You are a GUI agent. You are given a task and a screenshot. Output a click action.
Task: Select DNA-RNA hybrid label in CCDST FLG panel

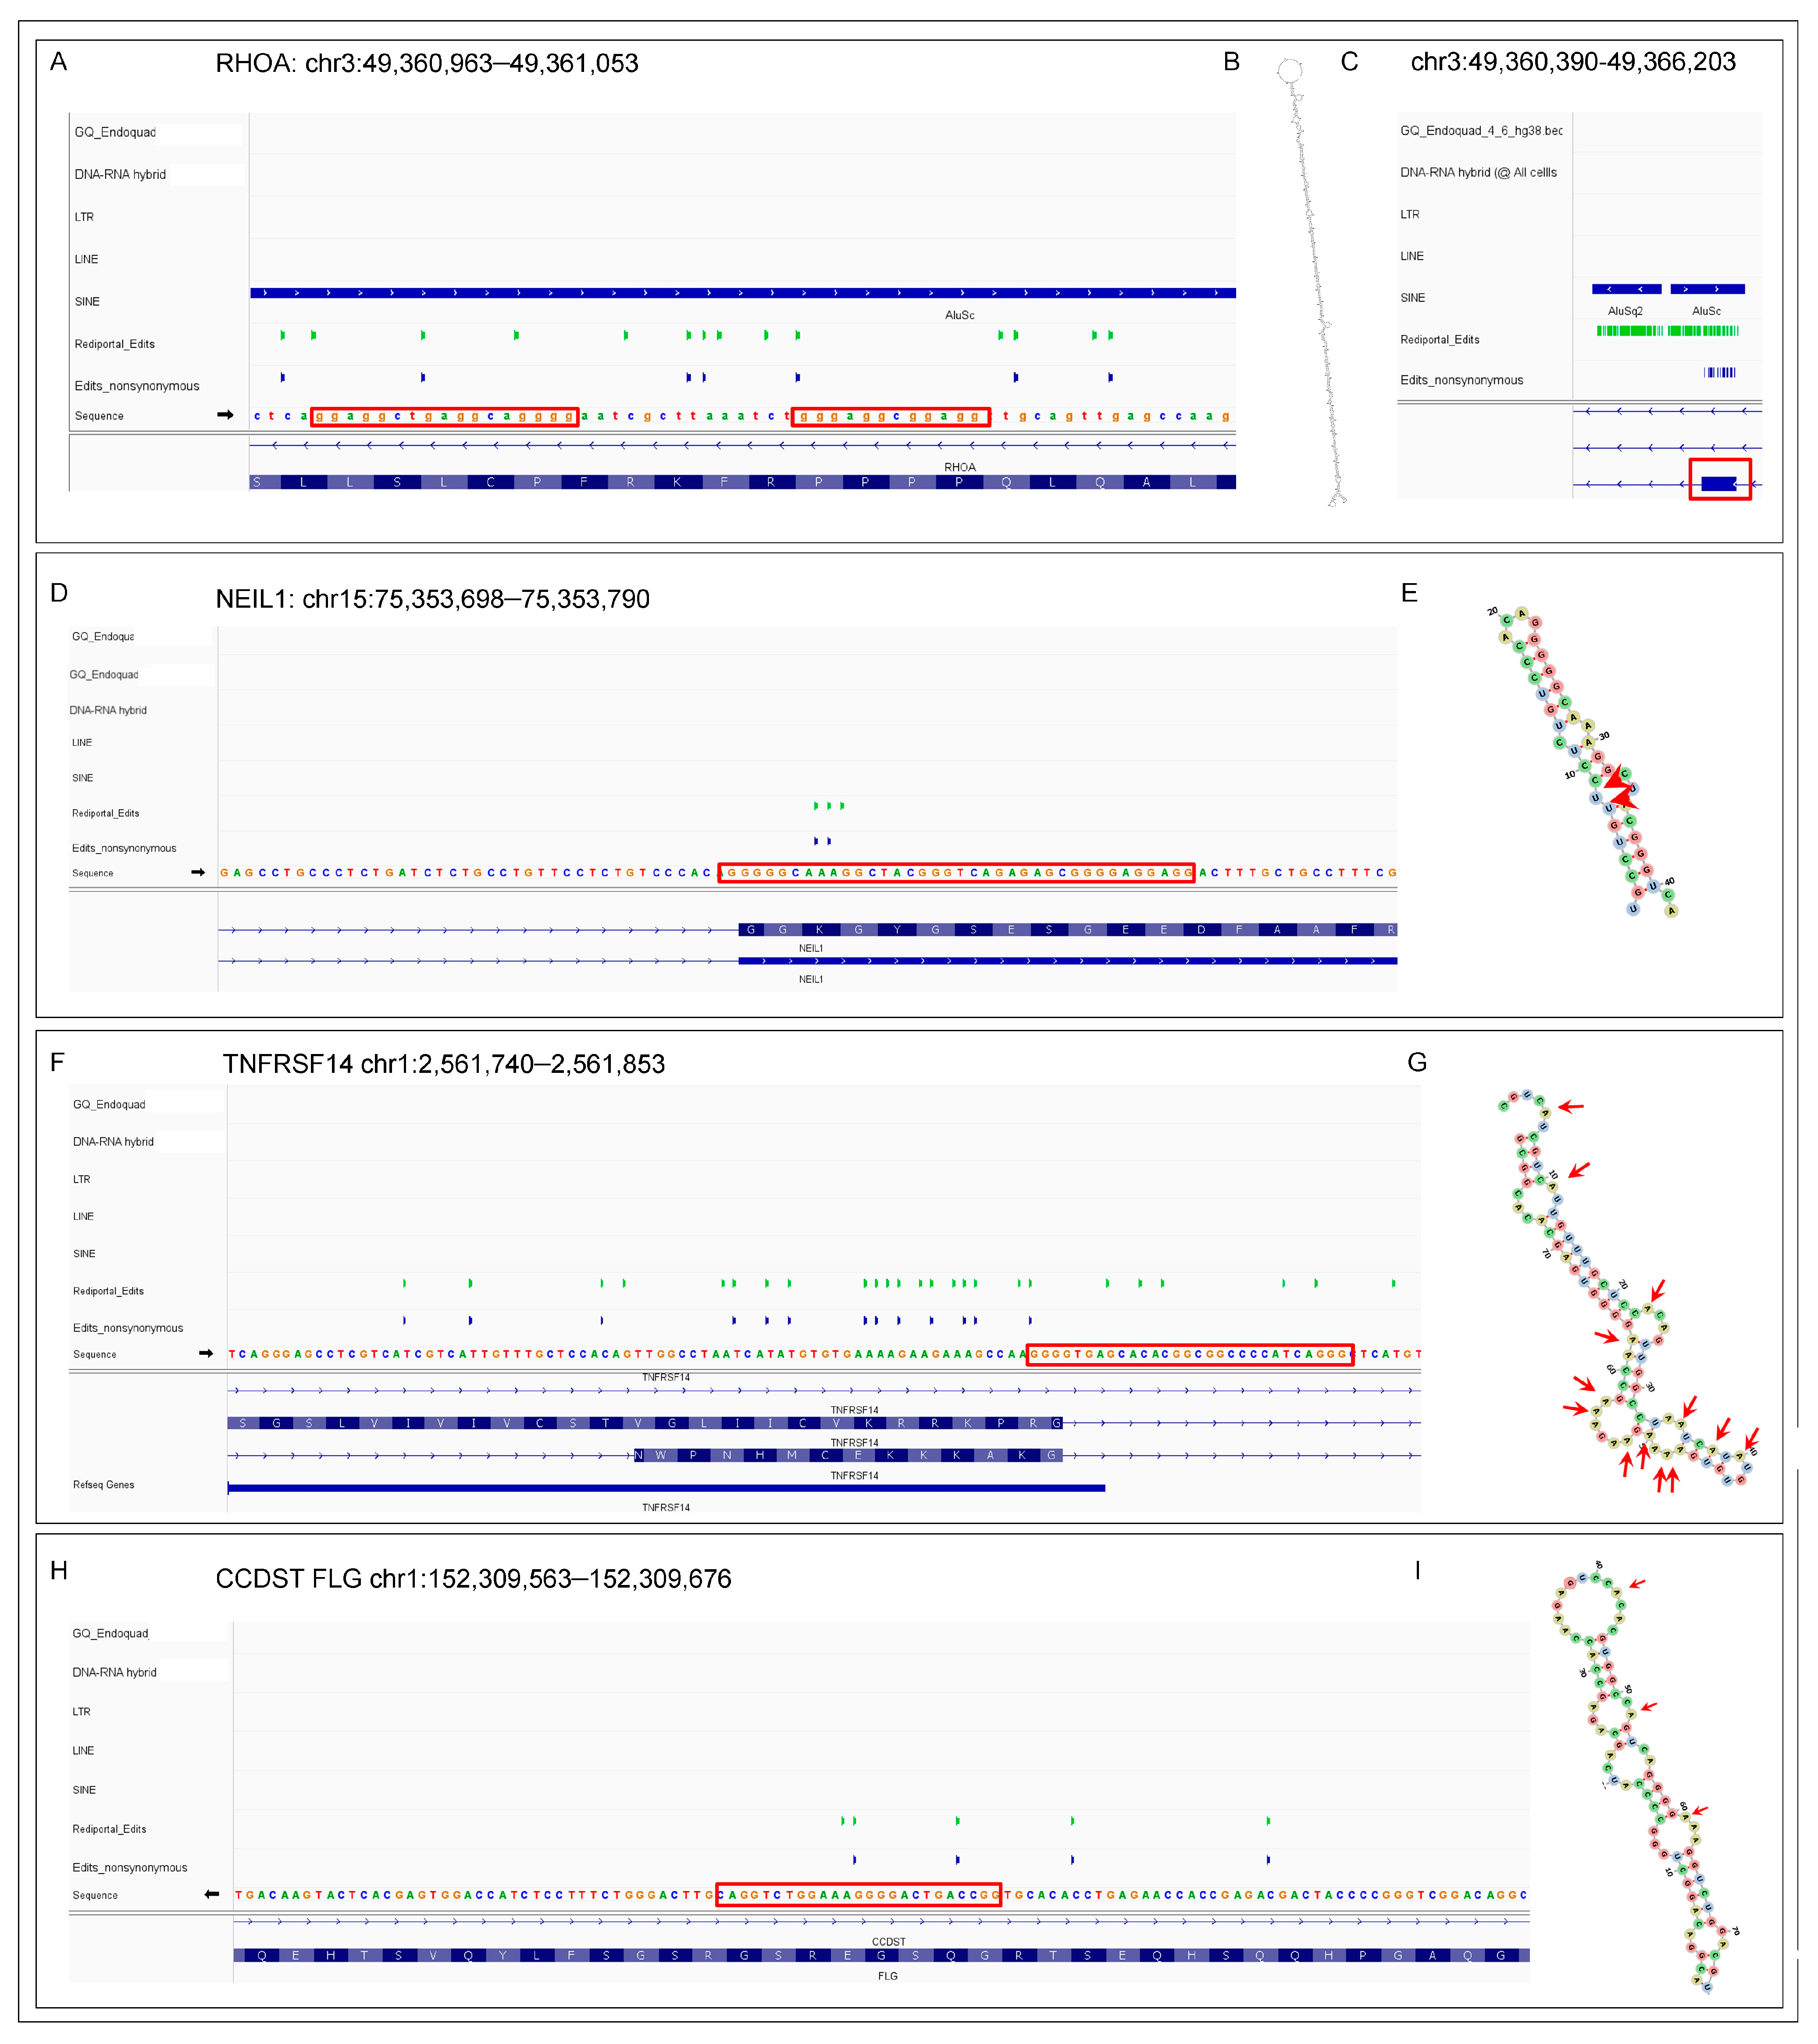coord(114,1673)
